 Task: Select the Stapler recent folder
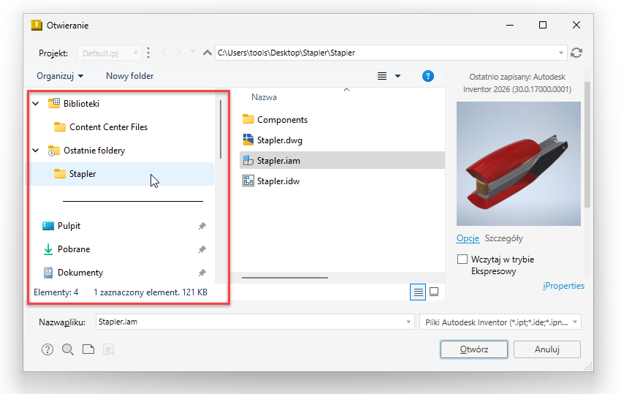point(121,174)
